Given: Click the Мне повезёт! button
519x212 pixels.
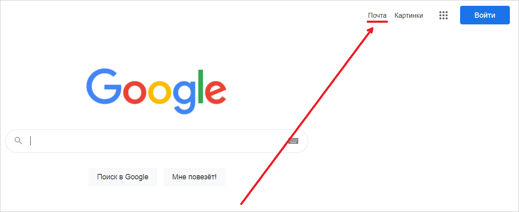Looking at the screenshot, I should [194, 177].
